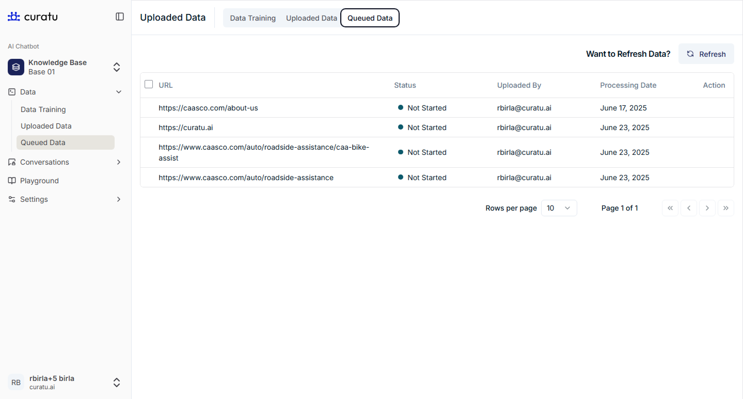Screen dimensions: 743x399
Task: Click the curatu logo icon
Action: (x=14, y=17)
